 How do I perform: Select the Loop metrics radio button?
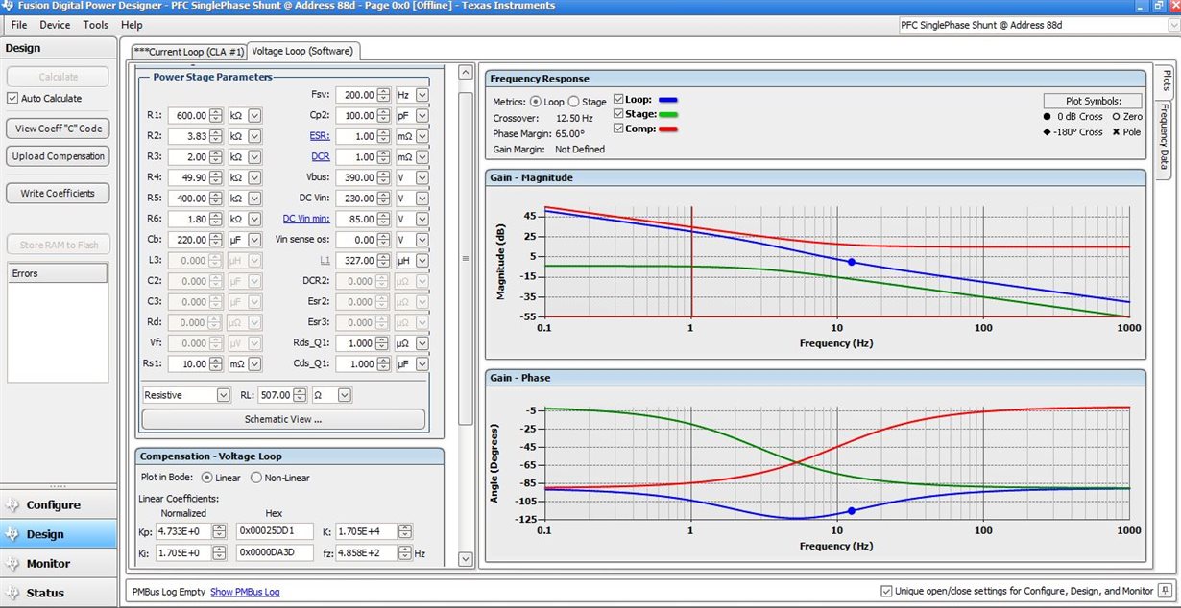[x=535, y=101]
